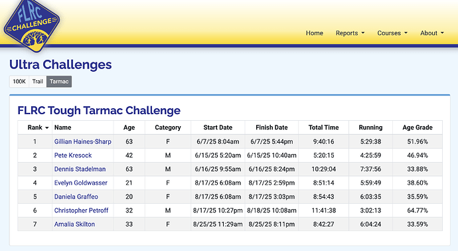
Task: Switch to the 100K challenge tab
Action: pos(19,82)
